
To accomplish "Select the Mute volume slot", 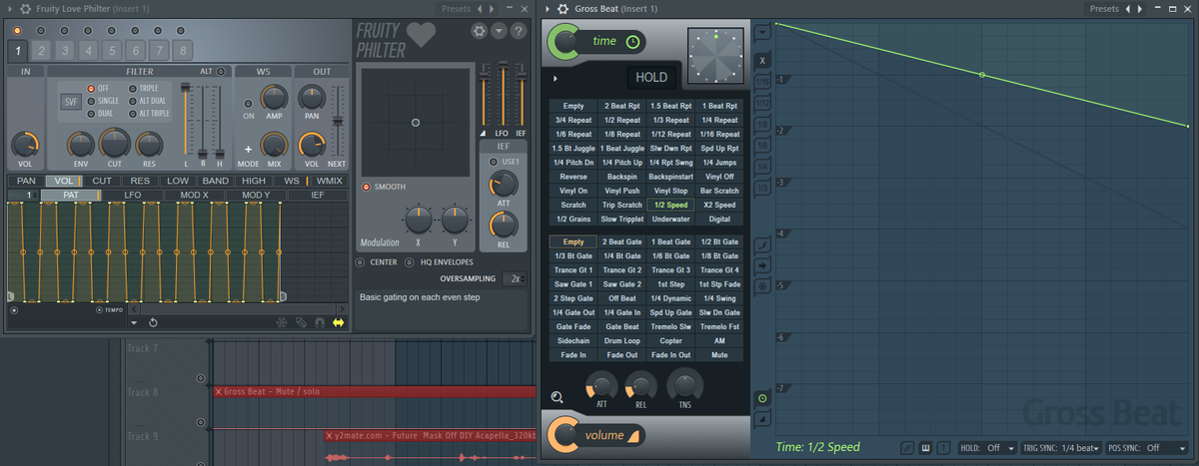I will coord(719,354).
